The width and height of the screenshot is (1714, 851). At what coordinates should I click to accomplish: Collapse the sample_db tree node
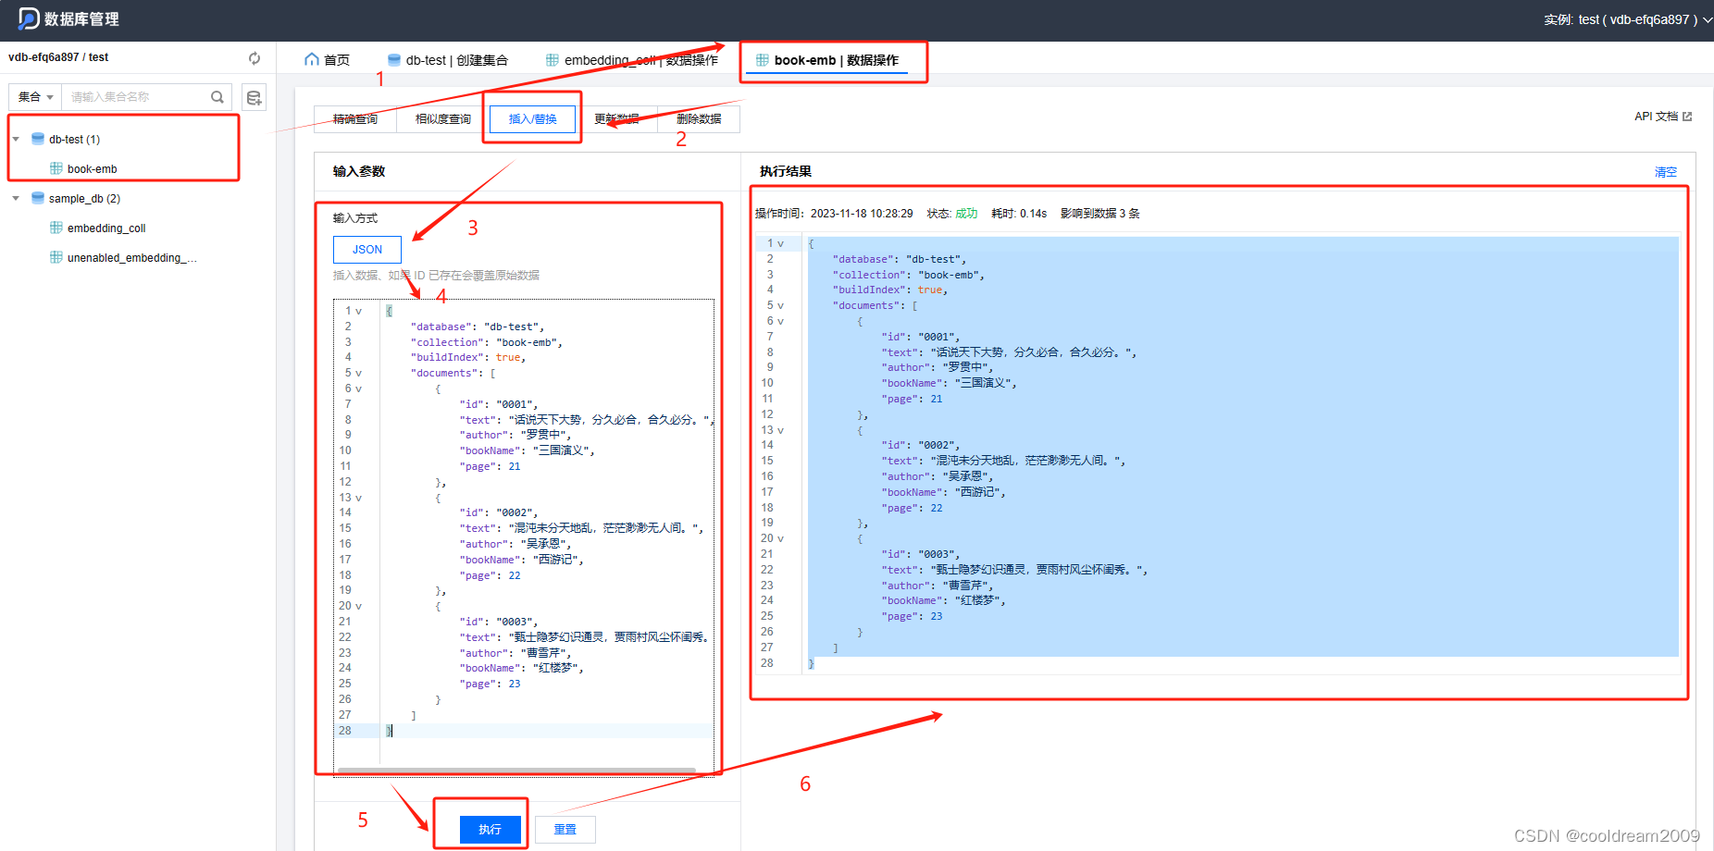pos(16,198)
